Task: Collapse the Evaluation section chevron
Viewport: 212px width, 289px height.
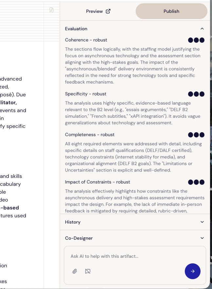Action: pos(202,29)
